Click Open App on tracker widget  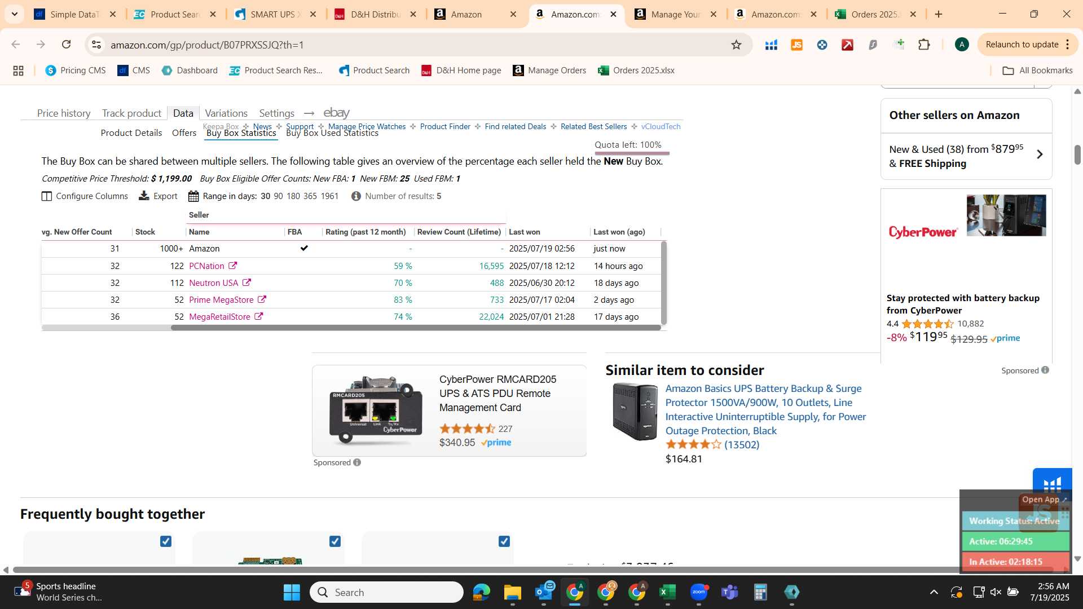pos(1044,500)
